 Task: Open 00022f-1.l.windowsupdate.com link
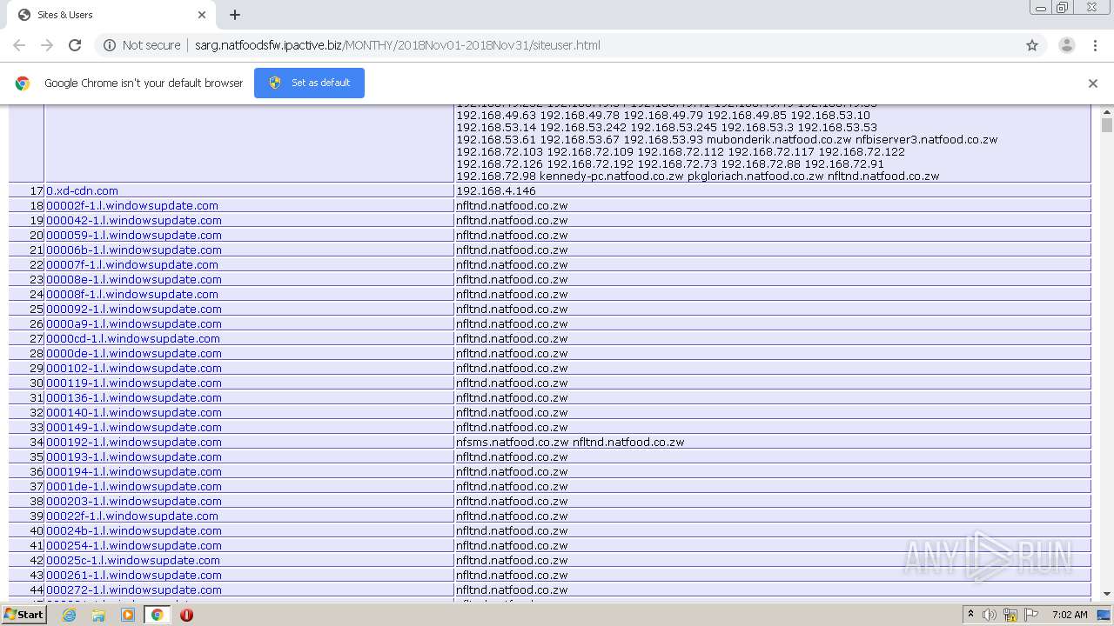tap(132, 516)
